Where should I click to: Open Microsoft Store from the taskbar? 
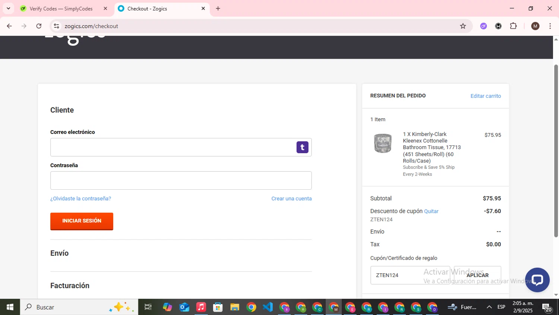(218, 307)
